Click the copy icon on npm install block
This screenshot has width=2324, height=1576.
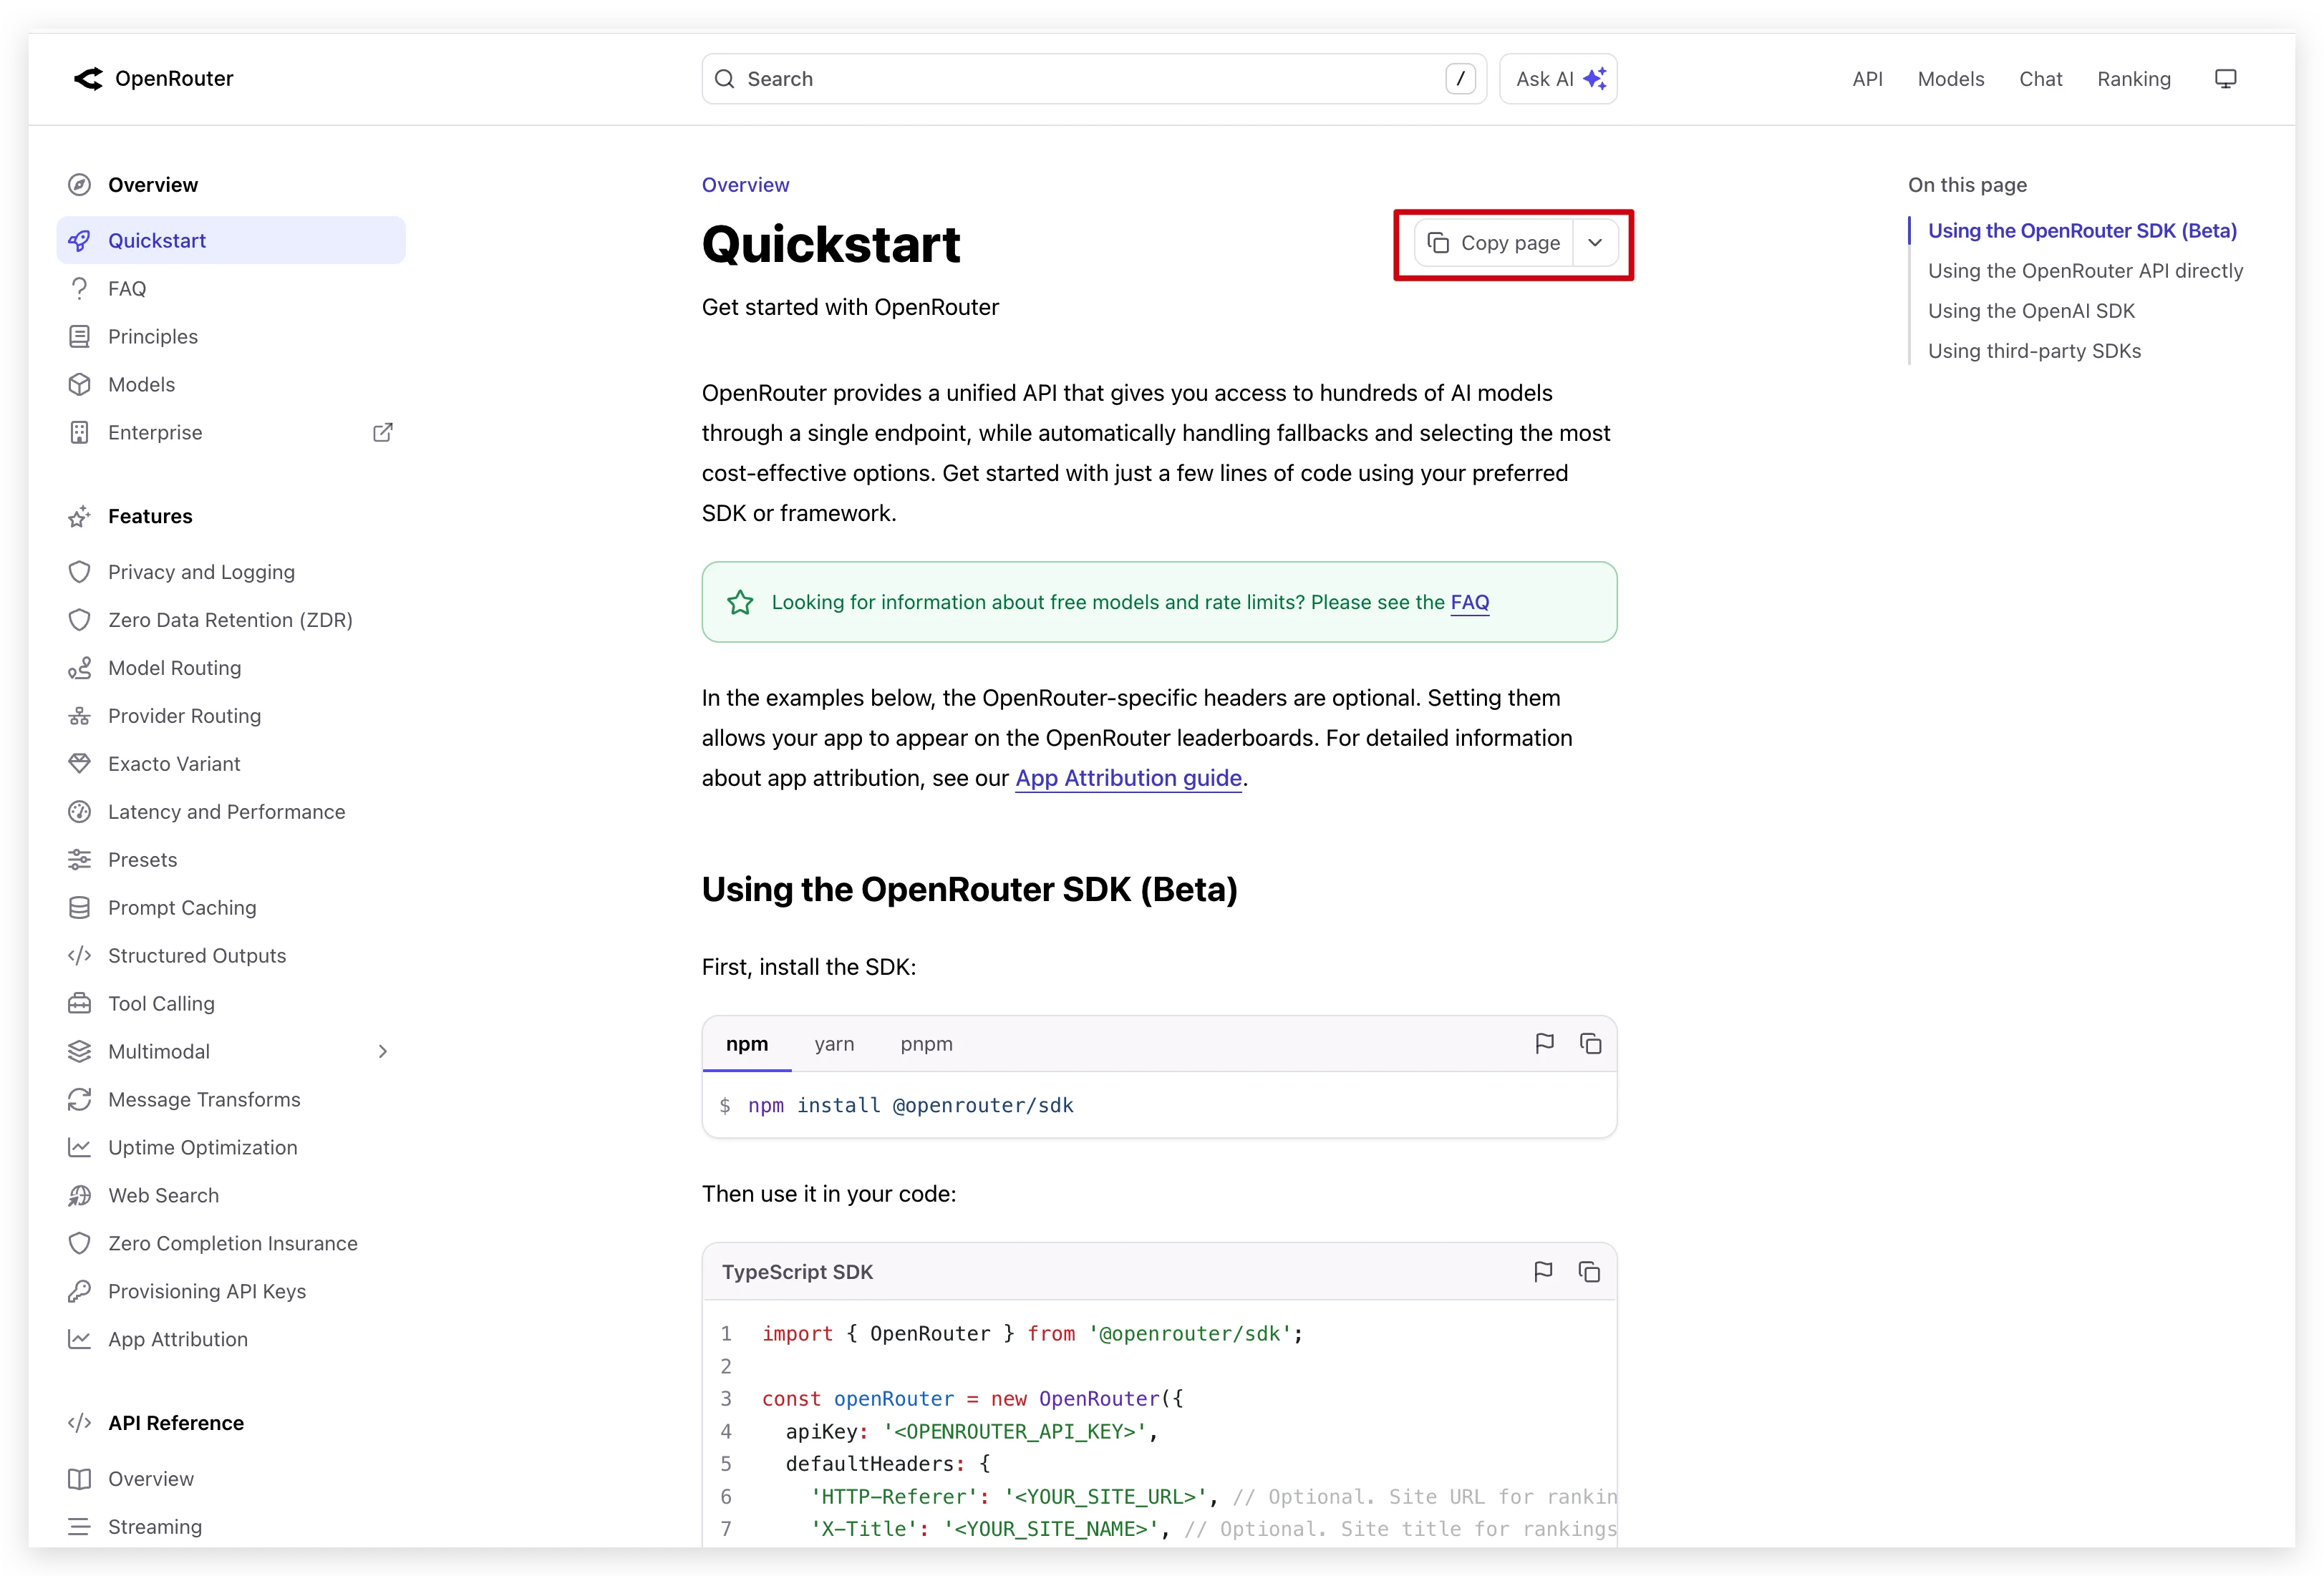[x=1590, y=1044]
